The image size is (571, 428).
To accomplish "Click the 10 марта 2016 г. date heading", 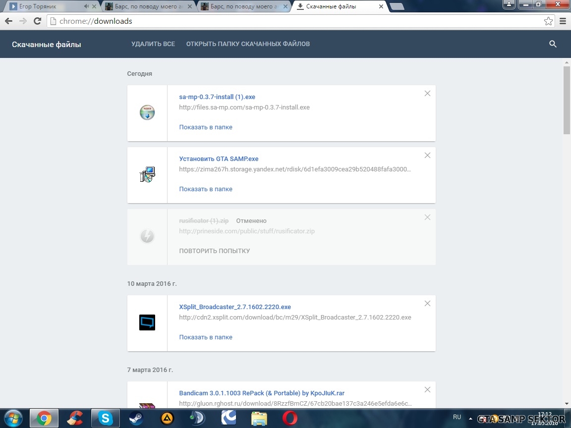I will pos(152,284).
